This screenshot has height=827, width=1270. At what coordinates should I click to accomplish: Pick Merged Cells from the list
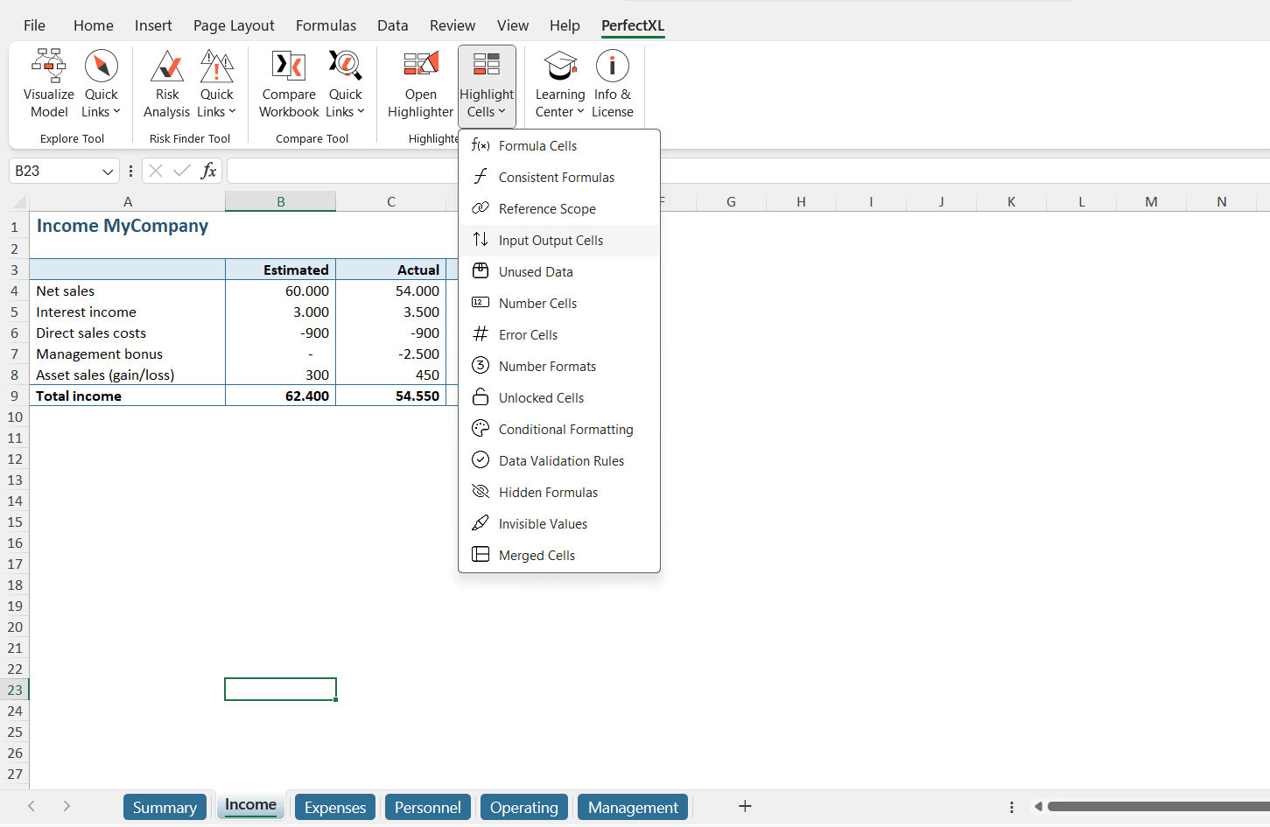[x=537, y=556]
